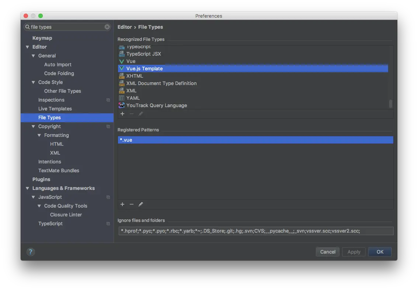
Task: Choose the YAML file type in list
Action: coord(133,98)
